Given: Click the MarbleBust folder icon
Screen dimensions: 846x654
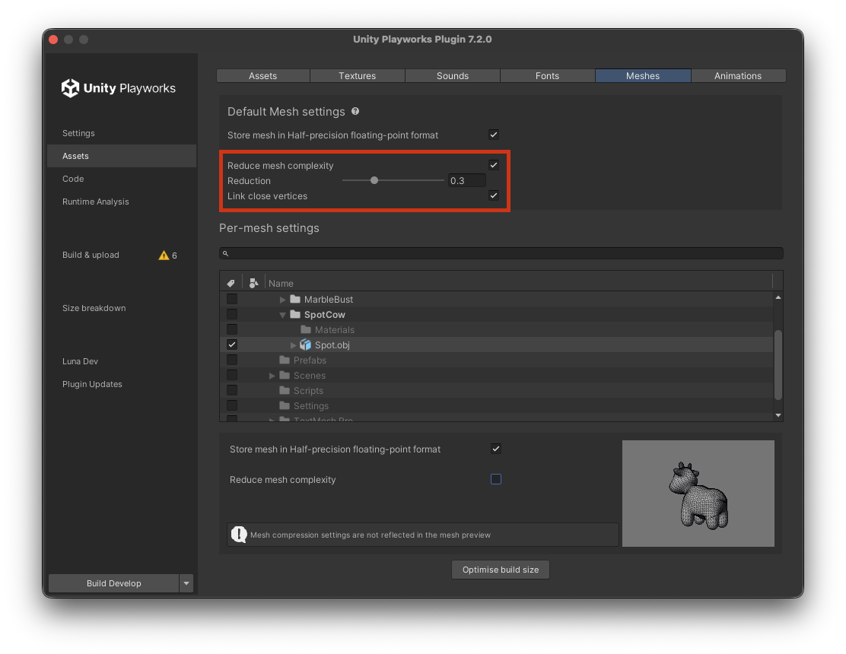Looking at the screenshot, I should click(295, 300).
